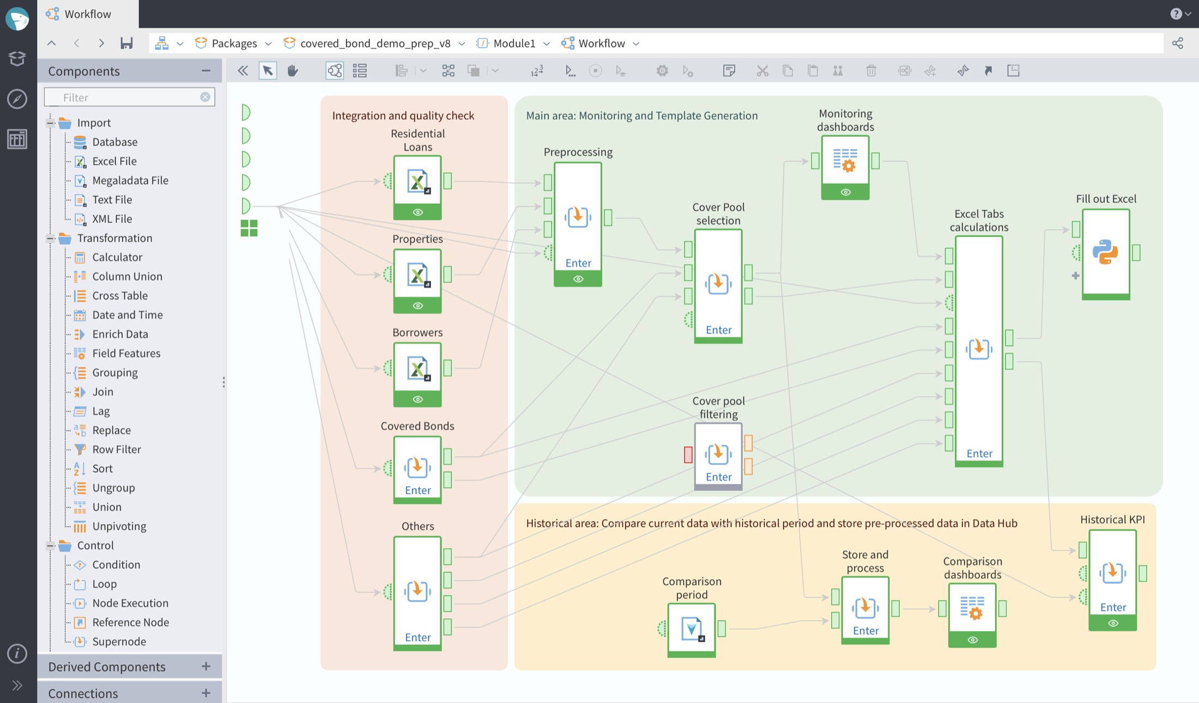Click the Workflow breadcrumb item
1199x703 pixels.
click(594, 44)
